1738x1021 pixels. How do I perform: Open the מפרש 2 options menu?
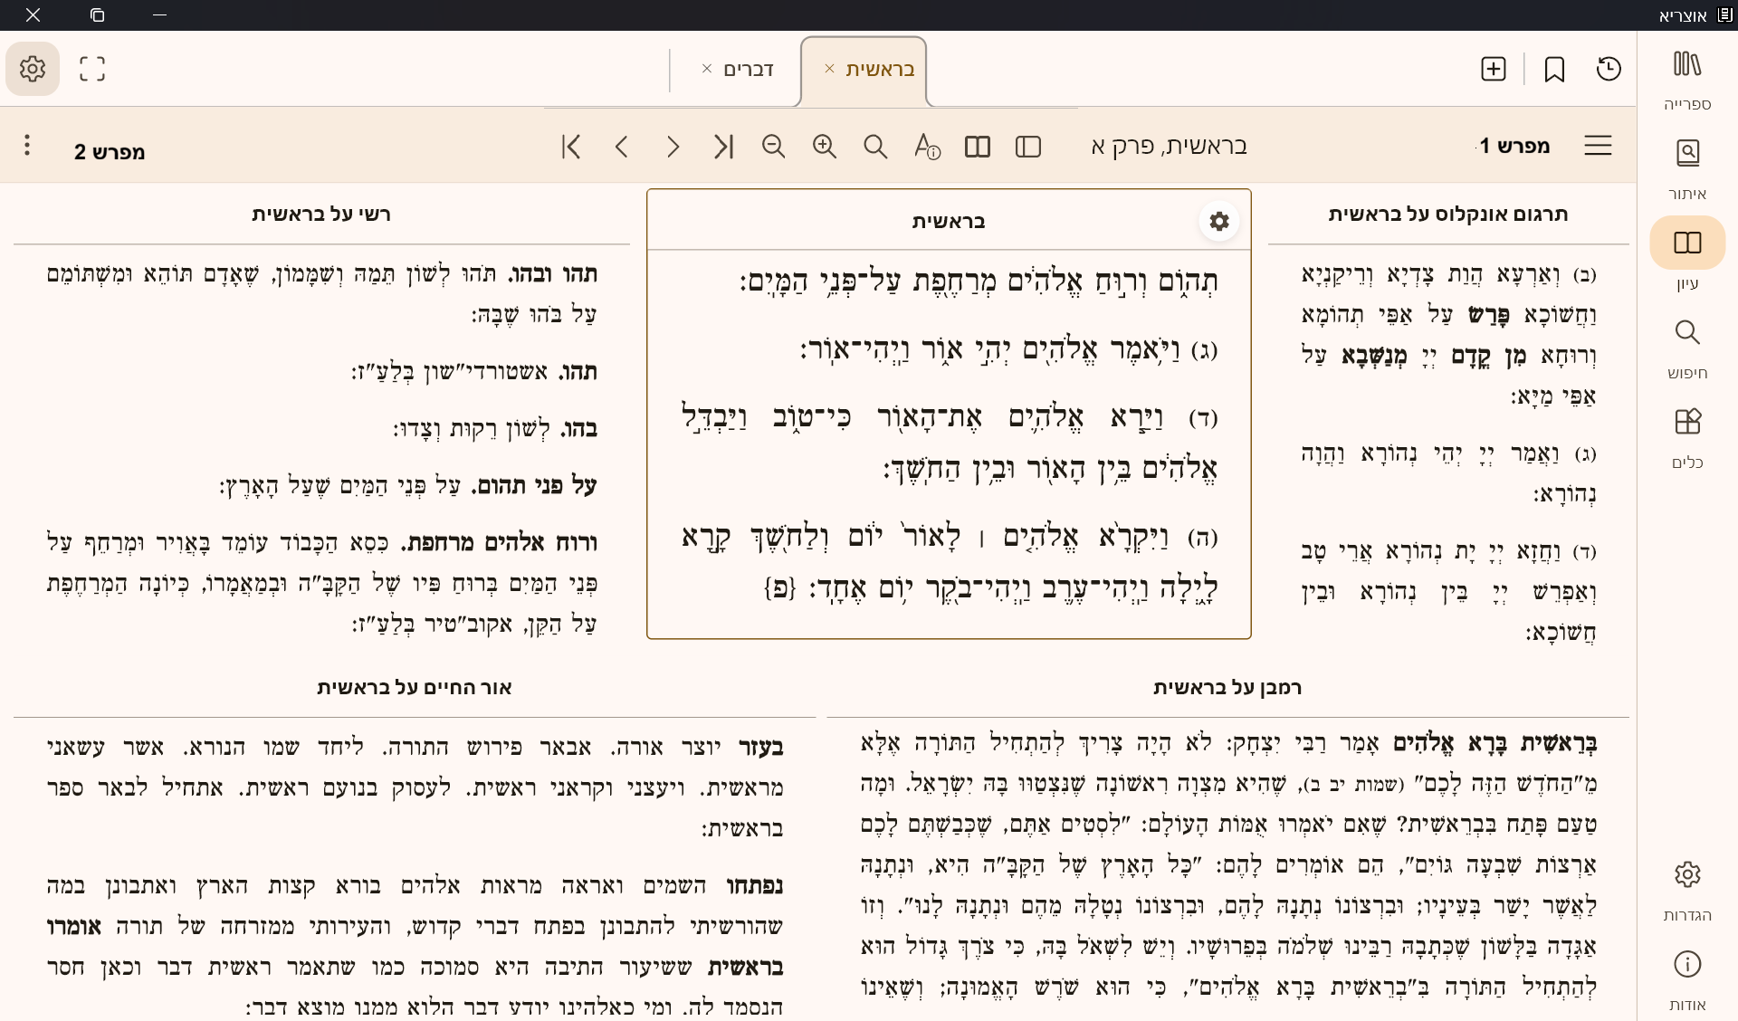click(x=26, y=145)
